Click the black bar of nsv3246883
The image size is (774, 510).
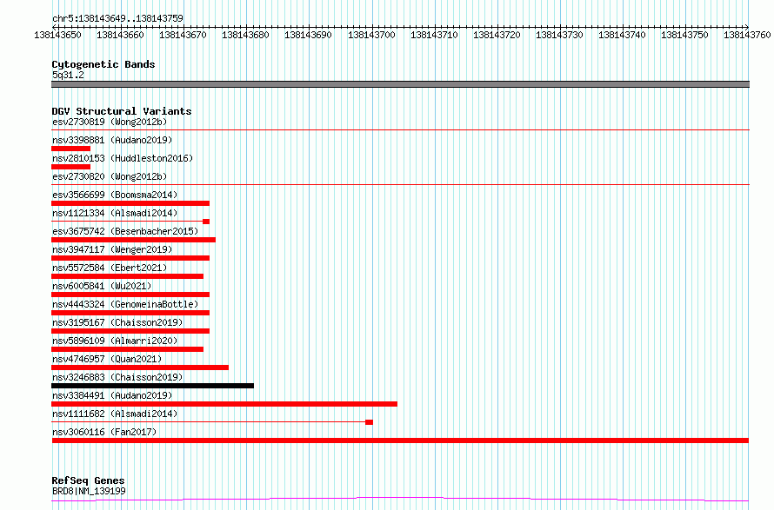152,386
